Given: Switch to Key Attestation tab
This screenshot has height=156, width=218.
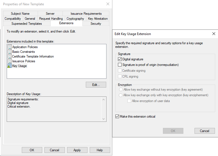Looking at the screenshot, I should click(98, 19).
